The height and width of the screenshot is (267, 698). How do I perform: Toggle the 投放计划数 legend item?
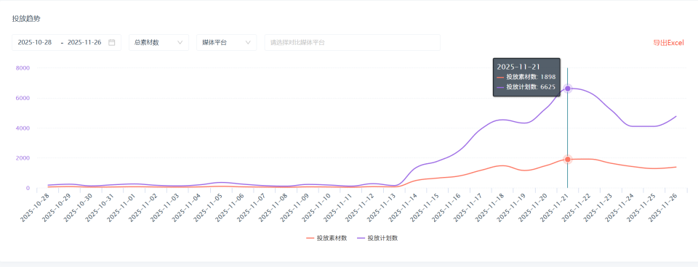point(377,238)
